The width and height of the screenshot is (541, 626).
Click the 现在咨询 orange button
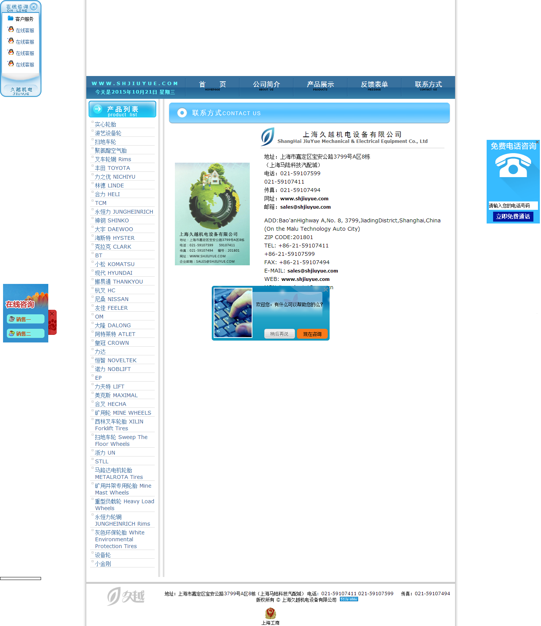coord(312,334)
